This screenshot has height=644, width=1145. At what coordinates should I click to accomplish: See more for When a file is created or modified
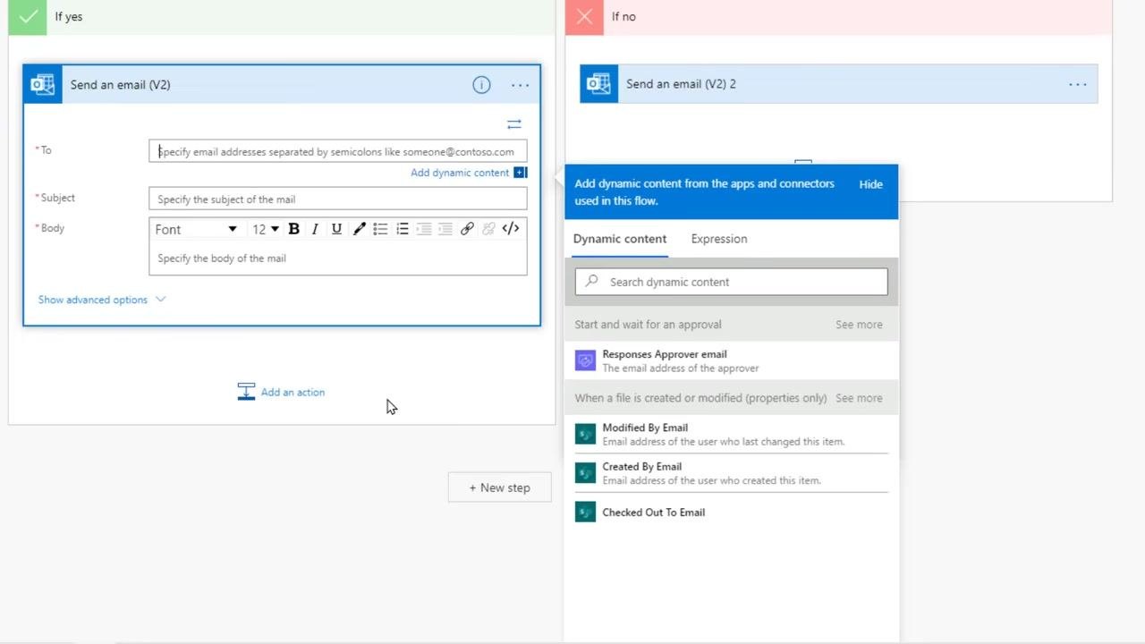click(x=859, y=398)
